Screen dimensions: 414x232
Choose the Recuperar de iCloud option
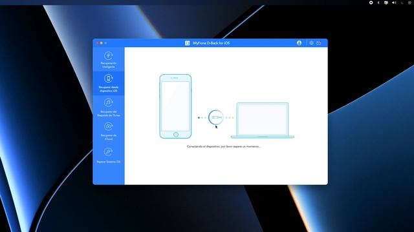click(109, 131)
